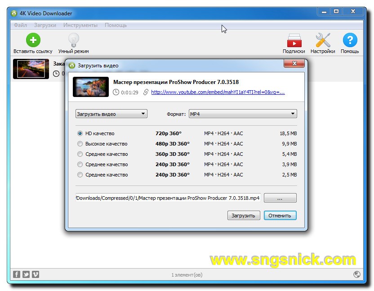Open Twitter icon in status bar
The height and width of the screenshot is (291, 374).
26,274
